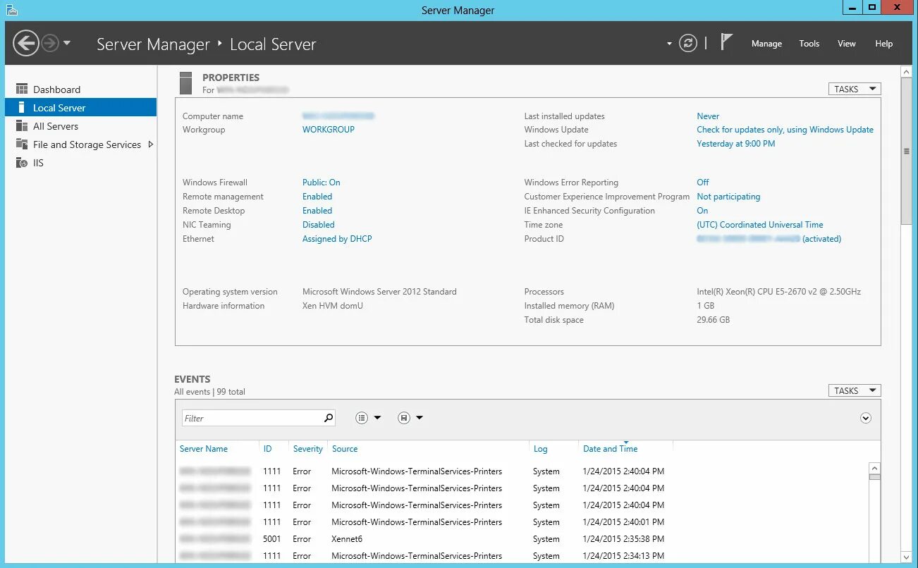Open dropdown arrow beside save query icon
This screenshot has height=568, width=918.
coord(420,418)
